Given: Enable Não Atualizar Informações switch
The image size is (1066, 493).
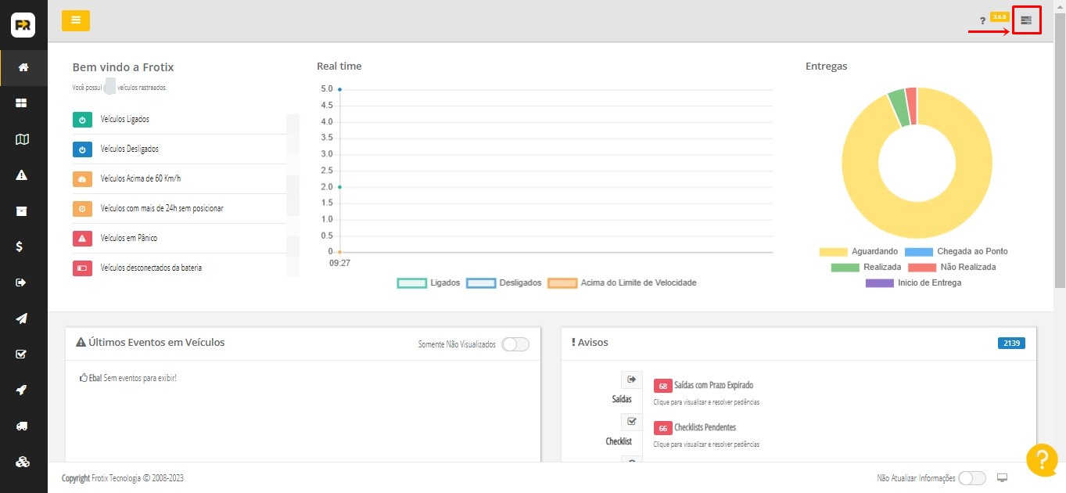Looking at the screenshot, I should click(971, 478).
